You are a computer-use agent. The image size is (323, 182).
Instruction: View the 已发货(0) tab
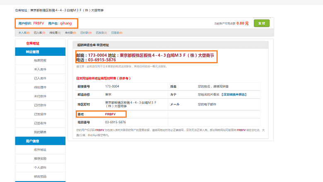[x=101, y=33]
